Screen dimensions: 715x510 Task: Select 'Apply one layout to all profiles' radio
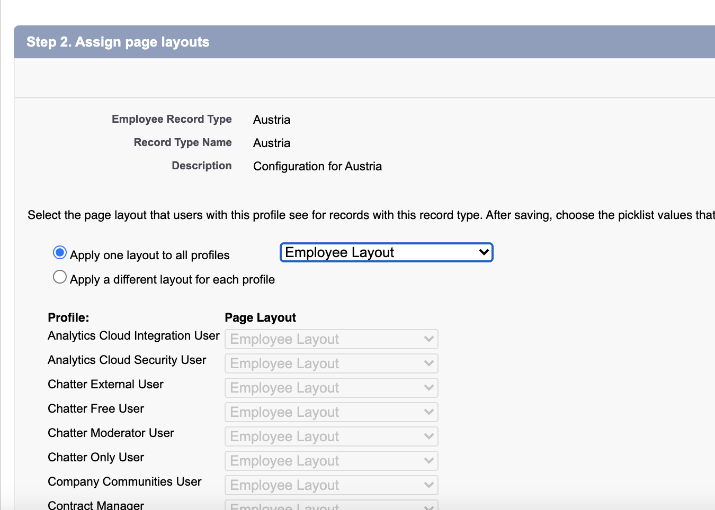(x=60, y=253)
